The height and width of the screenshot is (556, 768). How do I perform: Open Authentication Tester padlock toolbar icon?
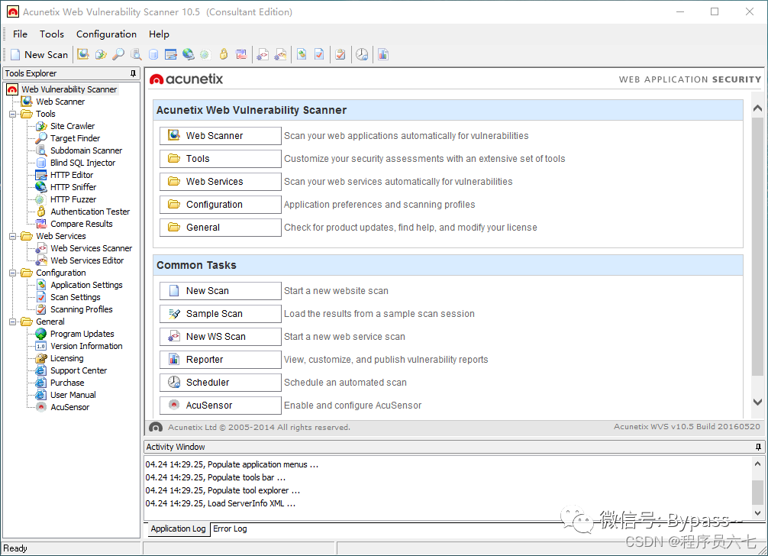pyautogui.click(x=224, y=54)
